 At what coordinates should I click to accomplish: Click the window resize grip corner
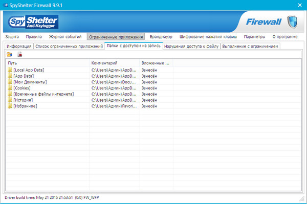pyautogui.click(x=301, y=198)
